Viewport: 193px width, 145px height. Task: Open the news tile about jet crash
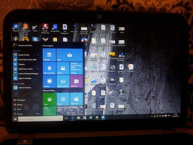[70, 111]
